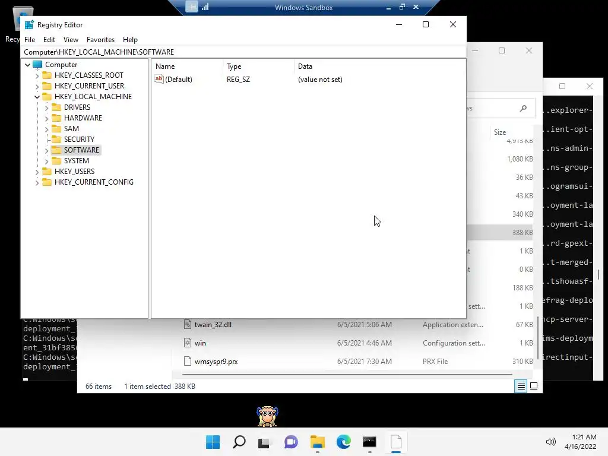Select the SOFTWARE key label
This screenshot has width=608, height=456.
[x=81, y=150]
